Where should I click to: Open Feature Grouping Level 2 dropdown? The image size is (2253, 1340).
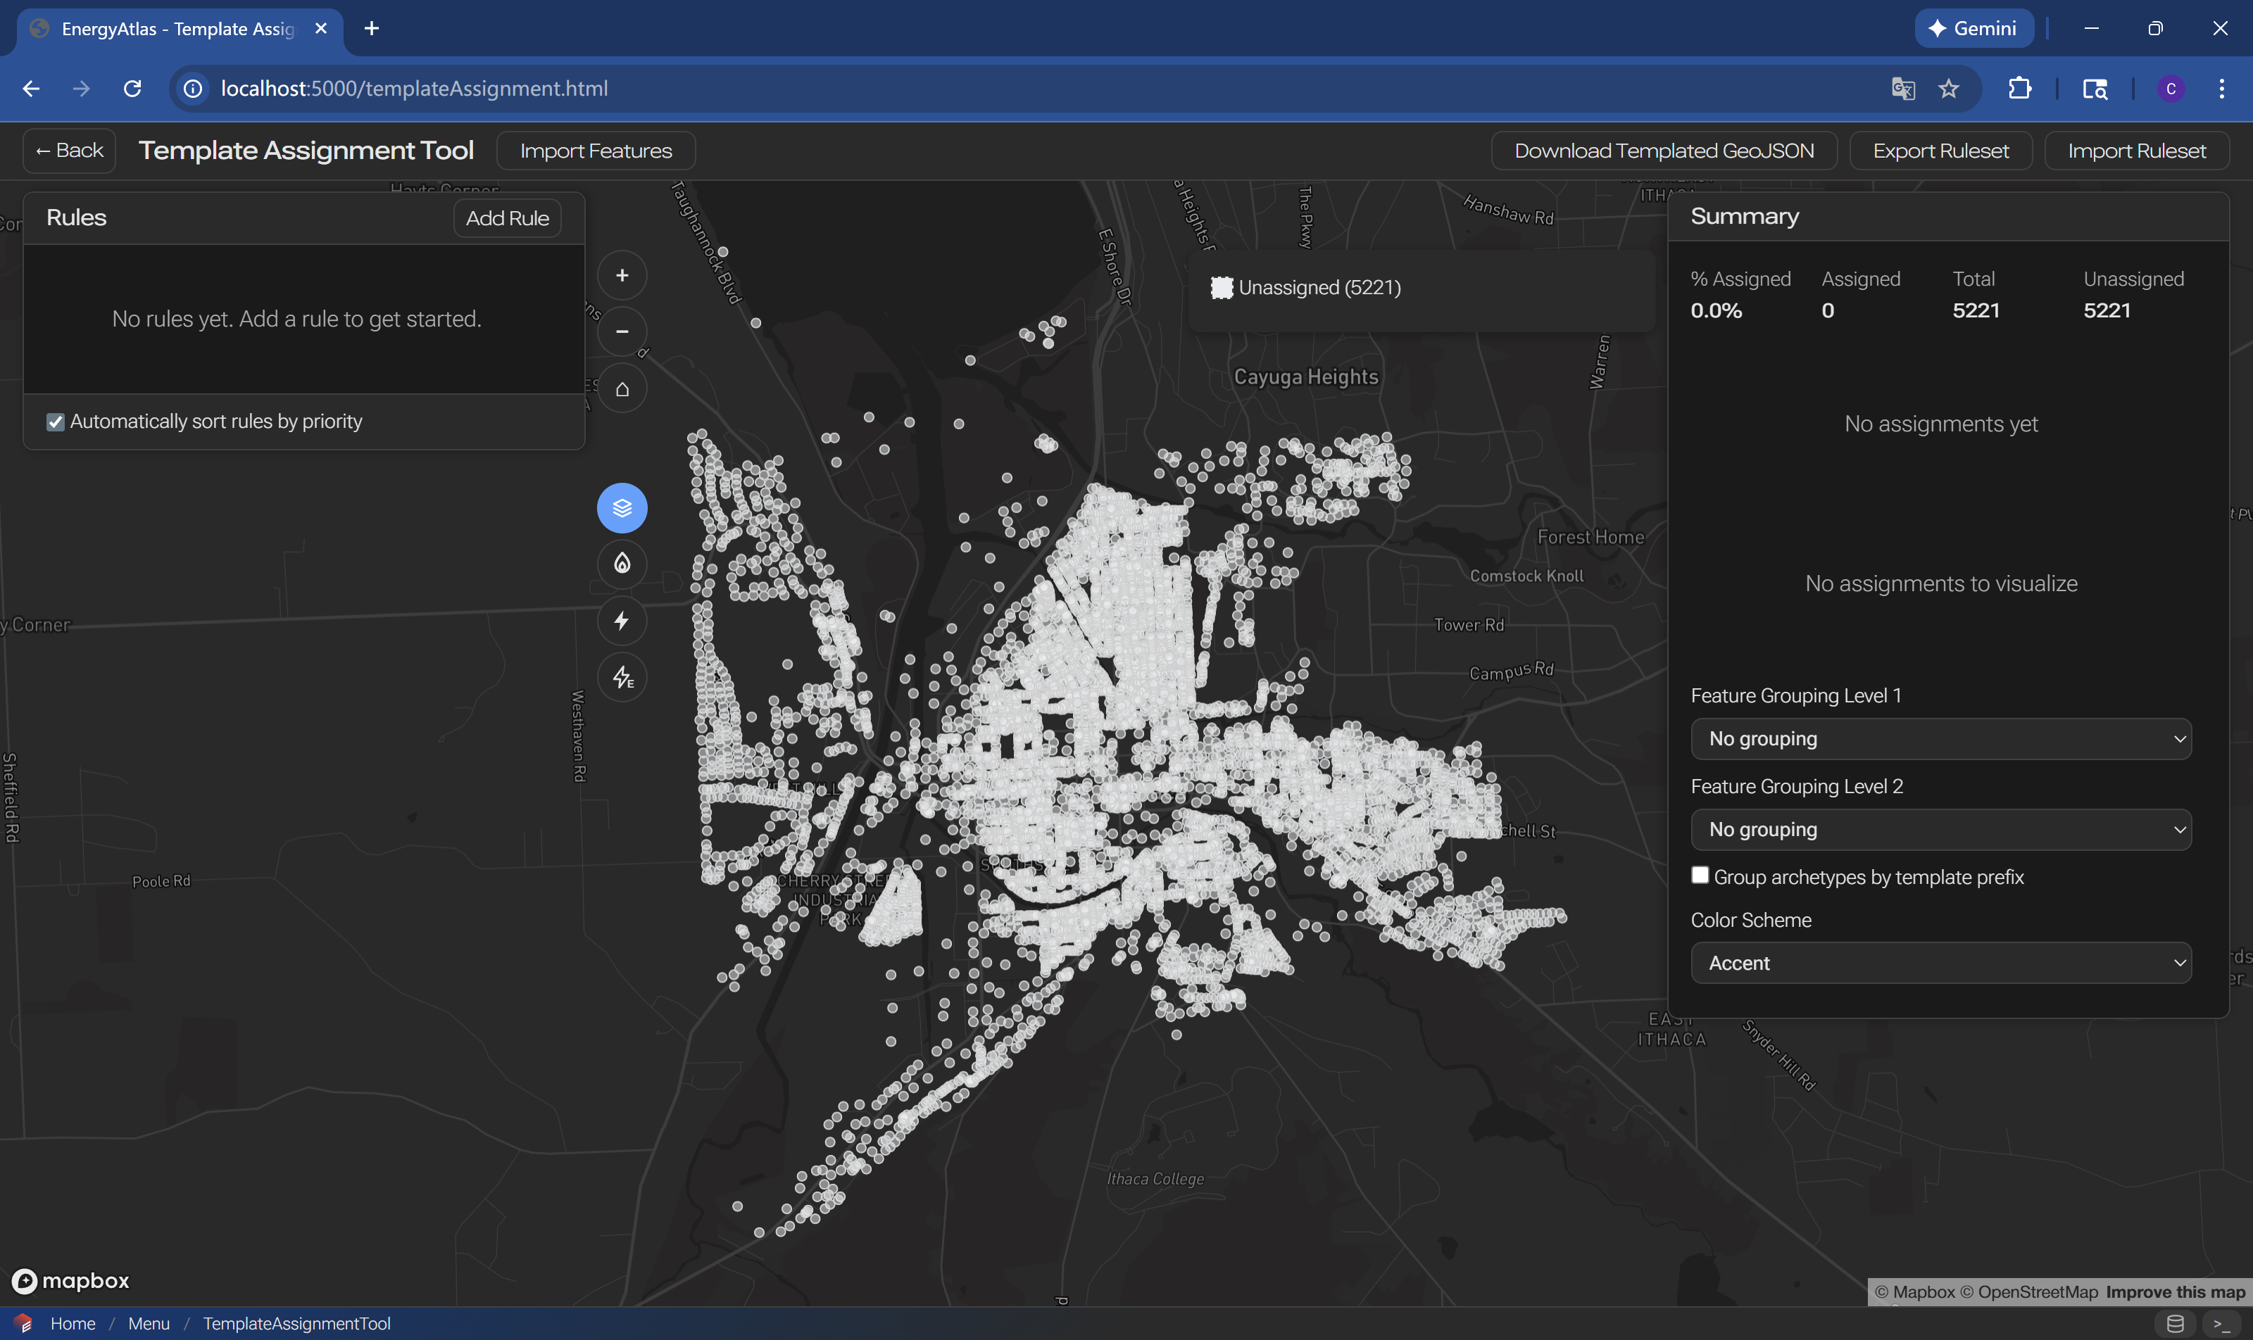click(1940, 829)
